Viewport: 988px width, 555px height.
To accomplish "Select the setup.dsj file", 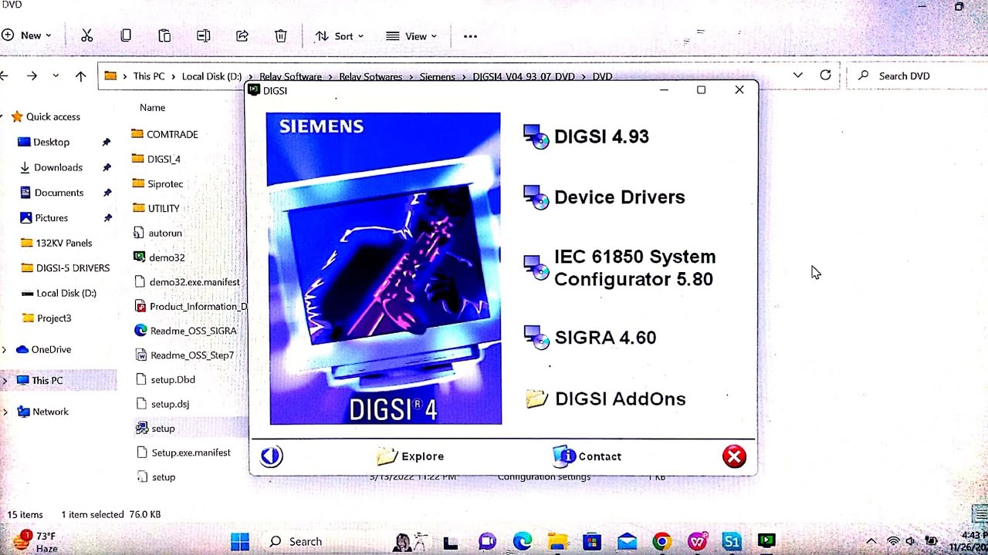I will [x=161, y=404].
